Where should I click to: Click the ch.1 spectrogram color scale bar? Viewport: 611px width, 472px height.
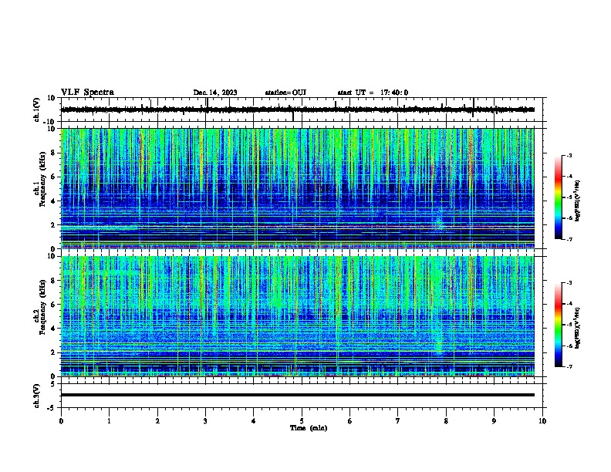click(x=558, y=197)
